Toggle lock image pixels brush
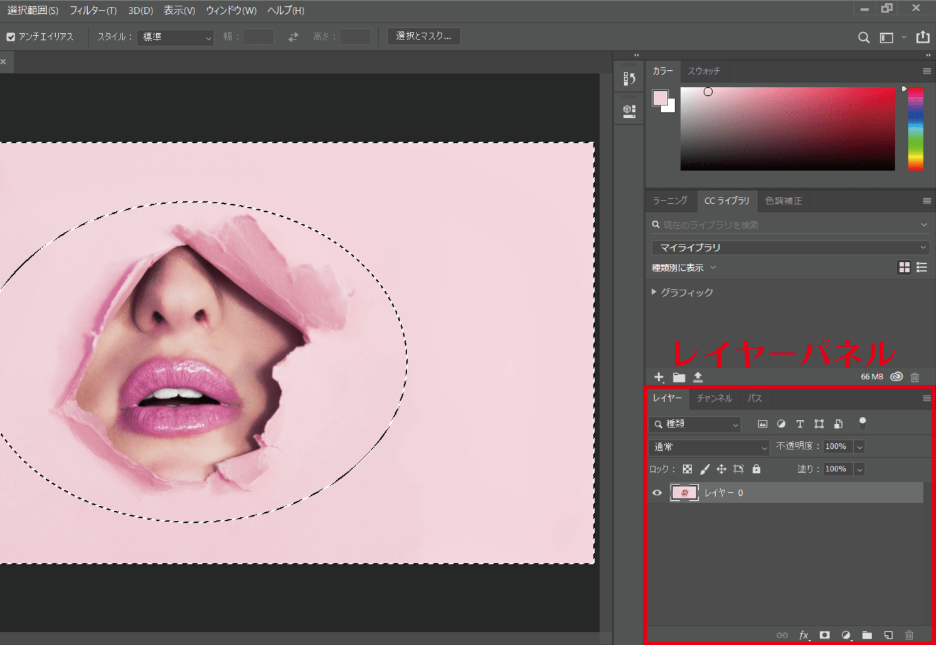The image size is (936, 645). coord(705,469)
